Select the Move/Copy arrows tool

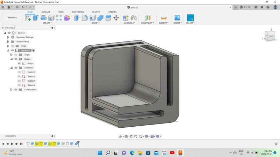[x=116, y=18]
